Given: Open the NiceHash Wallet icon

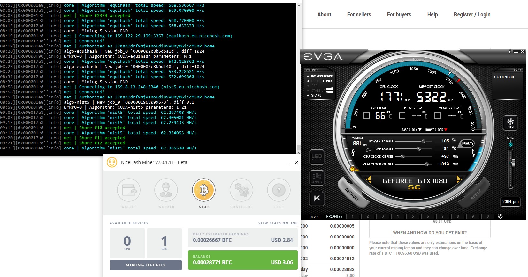Looking at the screenshot, I should click(x=129, y=190).
